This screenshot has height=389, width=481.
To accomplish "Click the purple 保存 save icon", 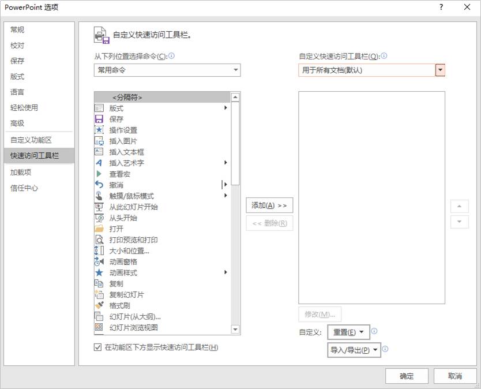I will pos(99,119).
